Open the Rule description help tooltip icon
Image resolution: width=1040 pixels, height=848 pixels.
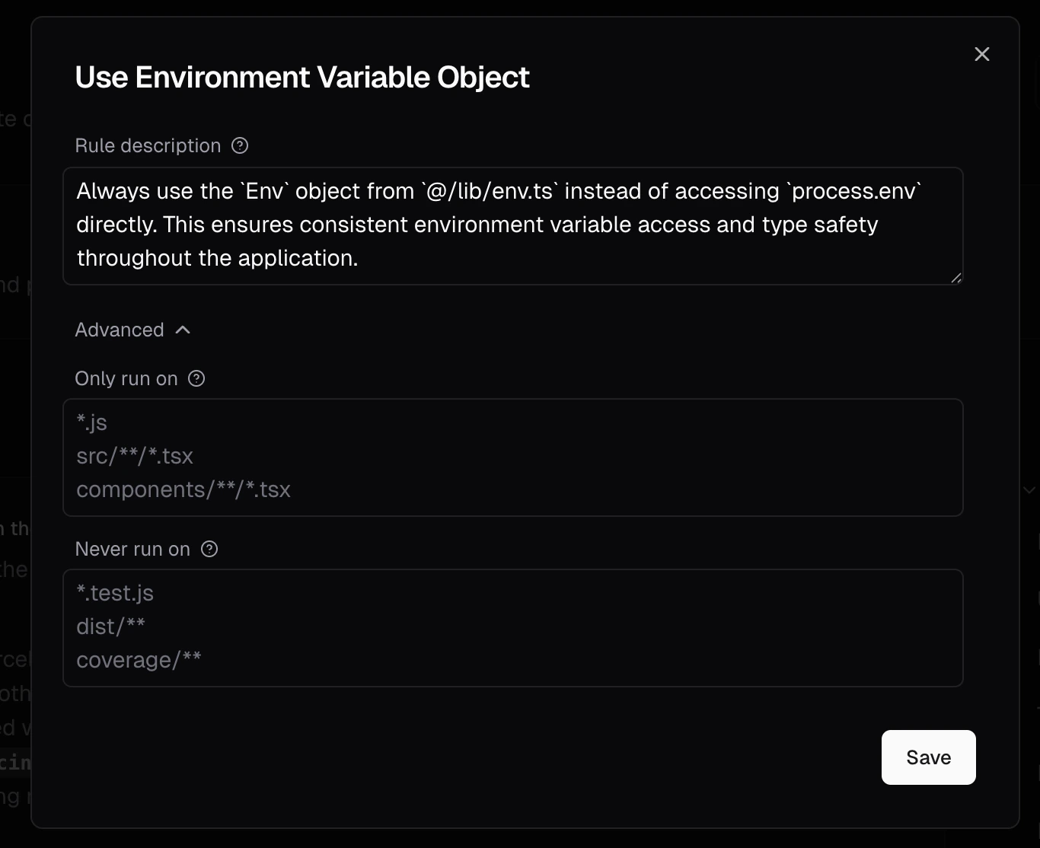click(x=240, y=145)
